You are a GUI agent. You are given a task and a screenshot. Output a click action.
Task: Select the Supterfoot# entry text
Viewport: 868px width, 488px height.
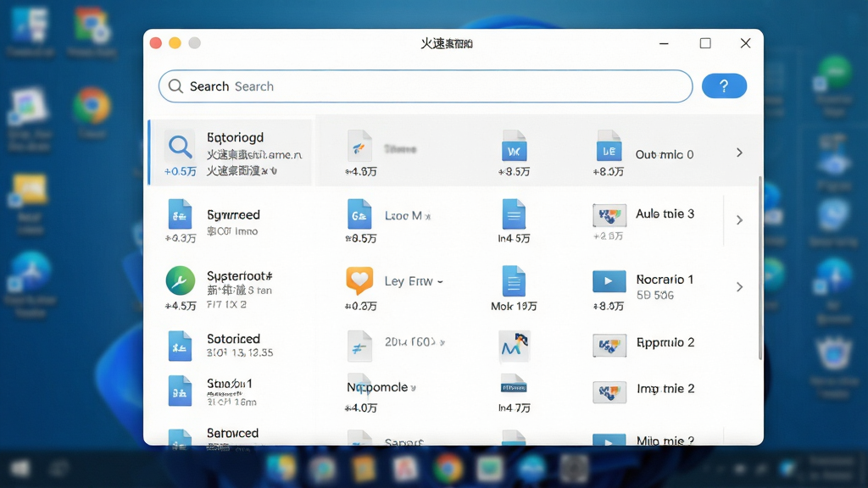pos(239,276)
